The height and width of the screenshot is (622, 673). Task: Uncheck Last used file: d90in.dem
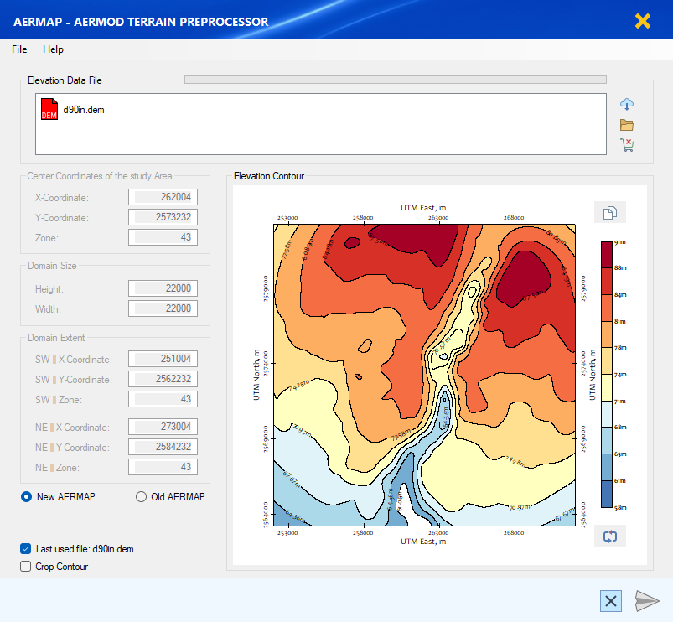click(26, 549)
